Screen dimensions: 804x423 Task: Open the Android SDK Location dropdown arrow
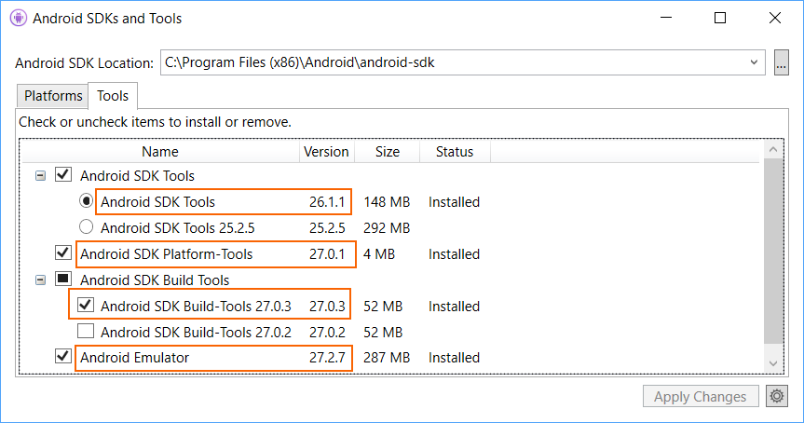(754, 62)
